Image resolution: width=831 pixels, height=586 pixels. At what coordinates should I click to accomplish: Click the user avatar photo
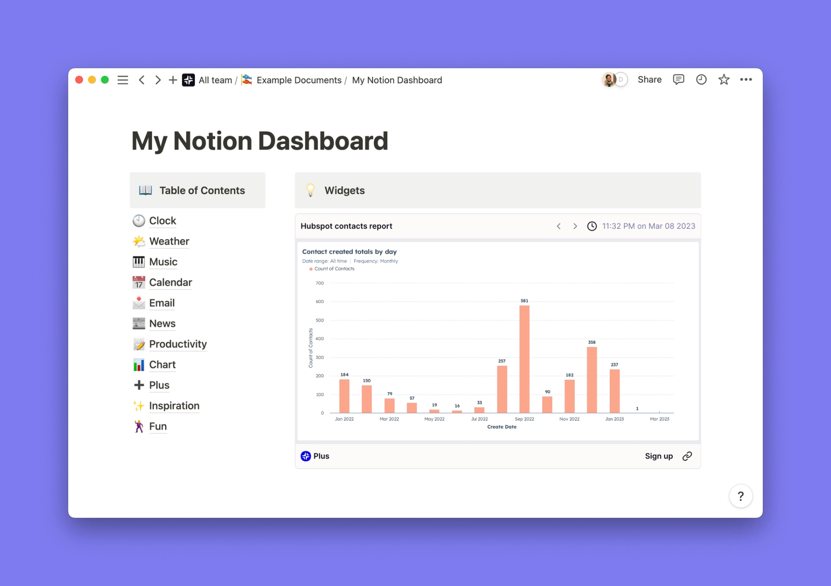[x=609, y=79]
